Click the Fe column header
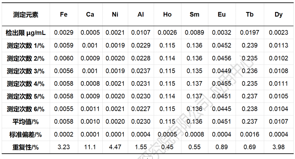 point(64,15)
